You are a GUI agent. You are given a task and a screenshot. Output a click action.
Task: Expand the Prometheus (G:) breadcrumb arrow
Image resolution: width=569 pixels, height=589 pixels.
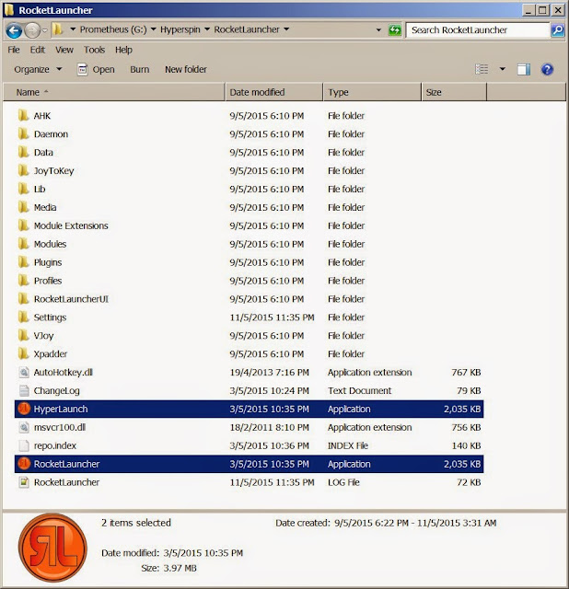pyautogui.click(x=154, y=29)
